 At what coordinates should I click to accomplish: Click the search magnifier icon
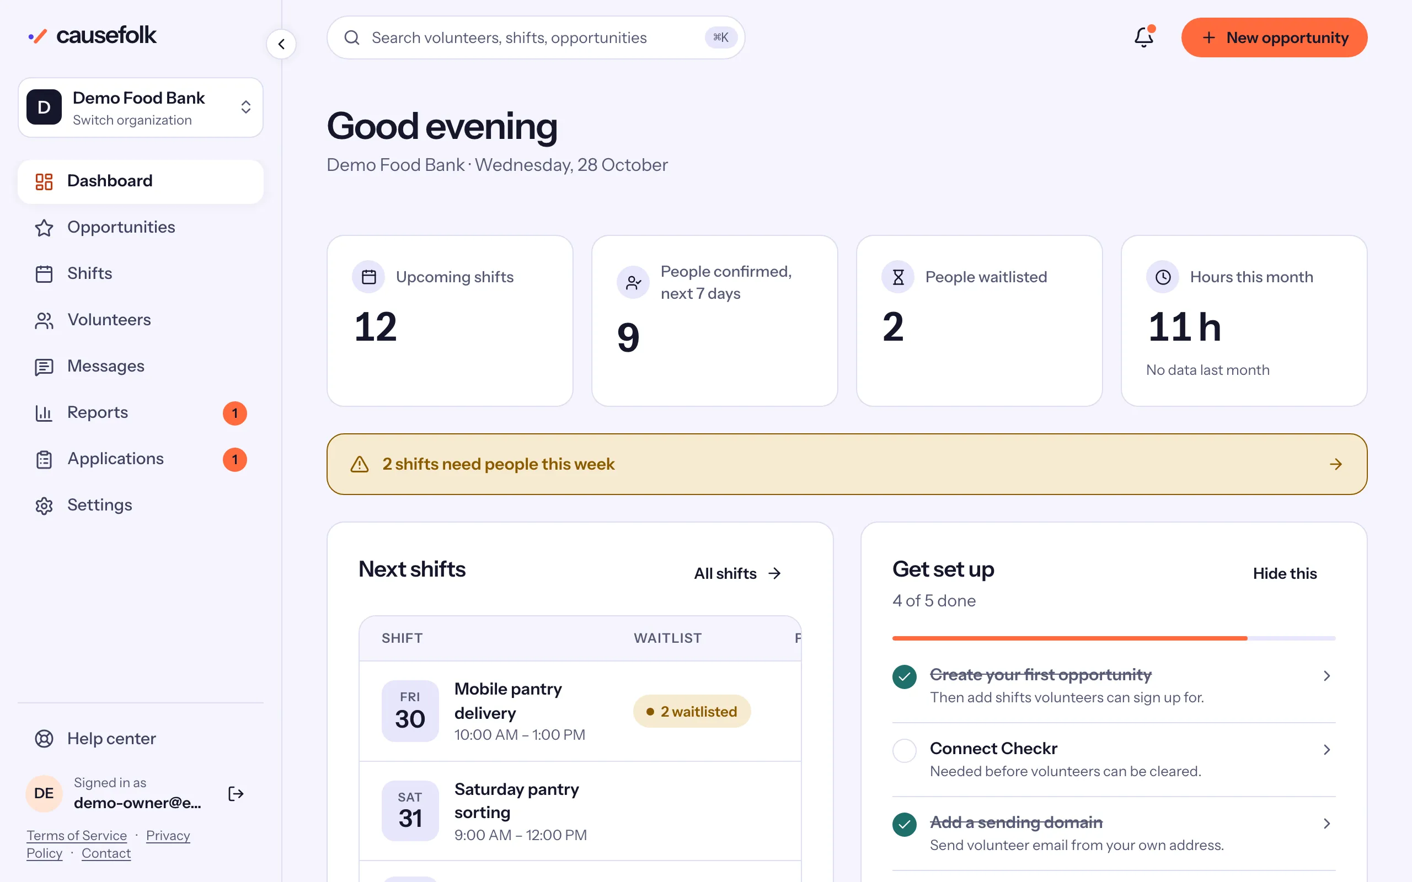(352, 37)
